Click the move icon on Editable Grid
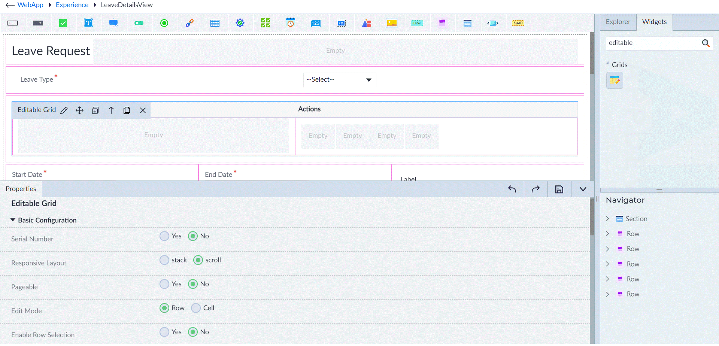 point(79,110)
